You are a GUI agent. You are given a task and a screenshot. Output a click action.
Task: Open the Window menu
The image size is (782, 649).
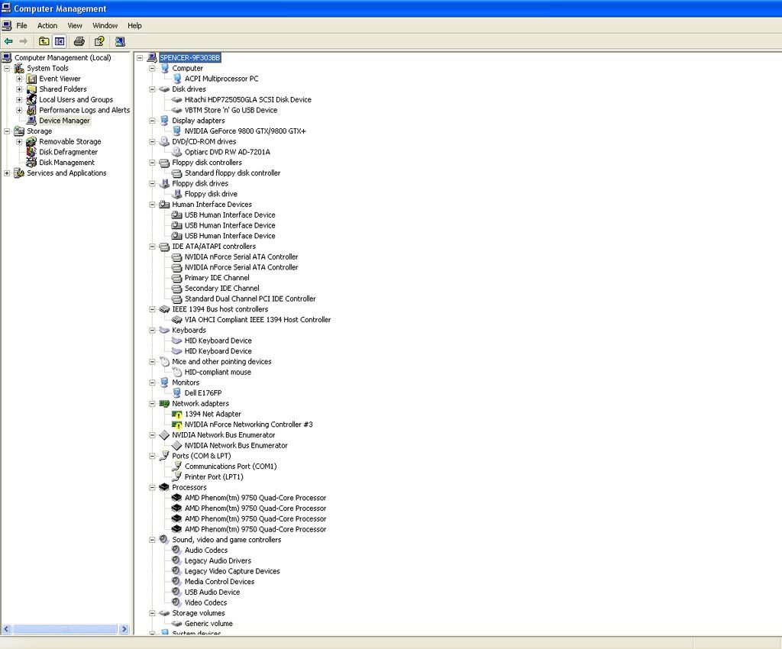click(x=105, y=25)
